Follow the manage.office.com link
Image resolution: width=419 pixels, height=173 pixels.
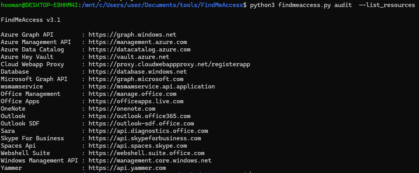pyautogui.click(x=132, y=94)
